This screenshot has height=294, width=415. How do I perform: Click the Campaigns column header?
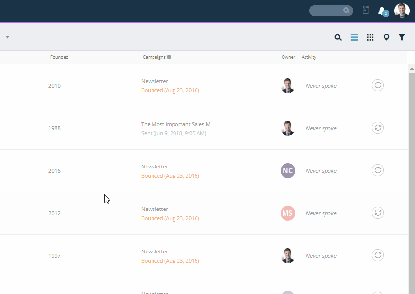154,57
